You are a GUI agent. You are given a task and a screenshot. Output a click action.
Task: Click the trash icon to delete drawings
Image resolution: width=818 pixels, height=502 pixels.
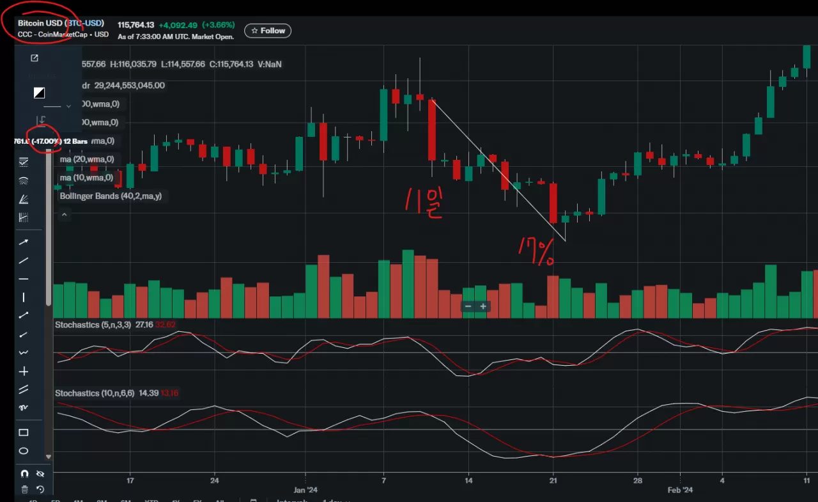(x=23, y=489)
